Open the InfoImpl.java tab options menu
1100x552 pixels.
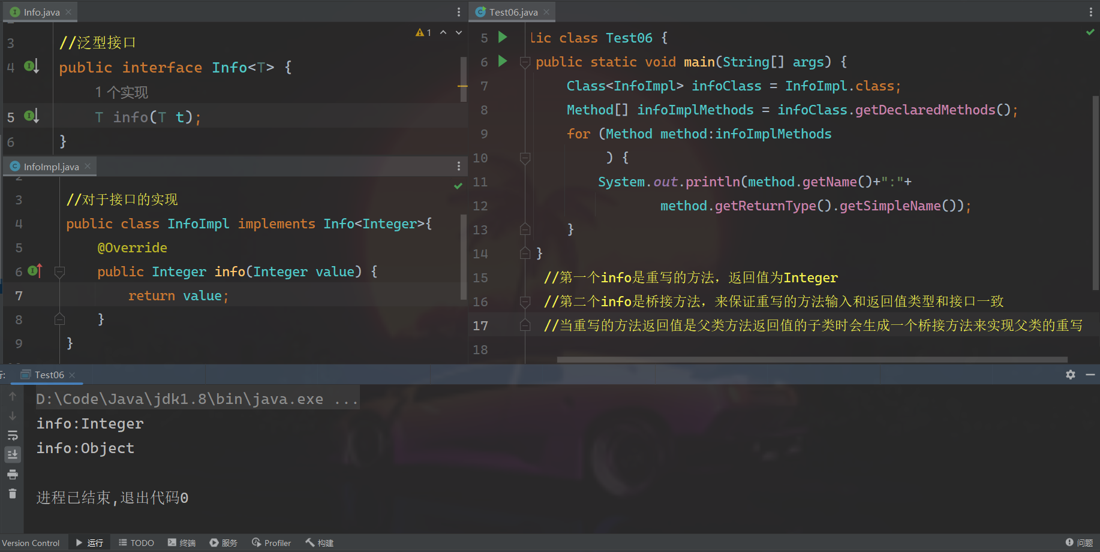(x=459, y=166)
